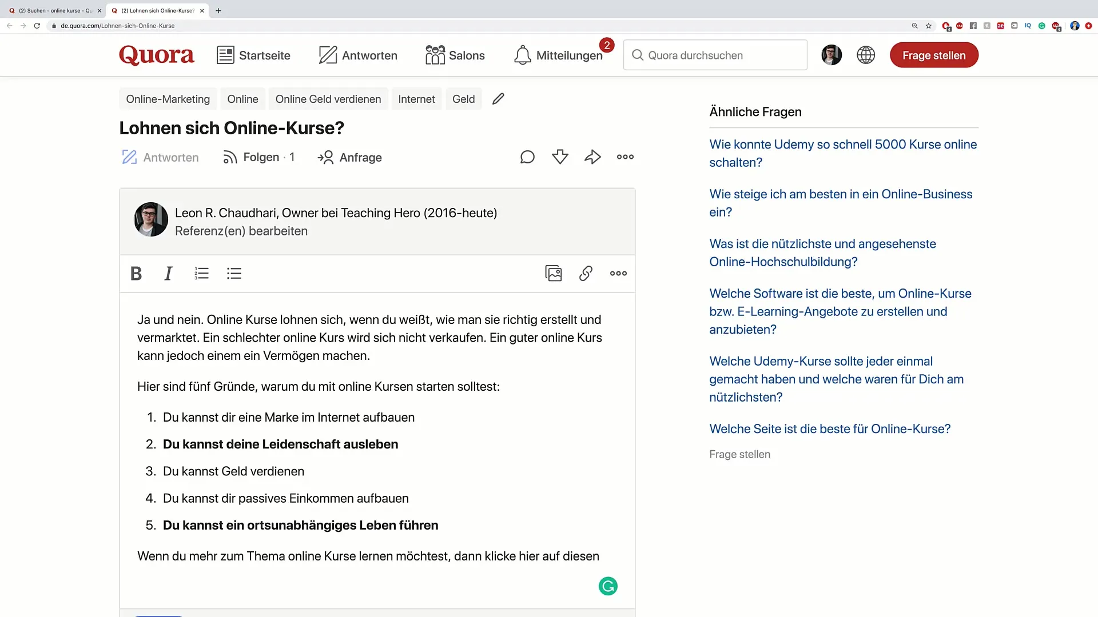Open the Online topic tag

tap(242, 99)
